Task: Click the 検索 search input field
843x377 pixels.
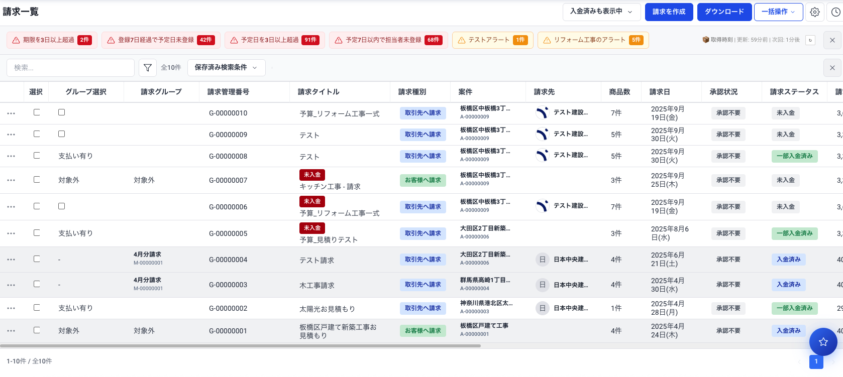Action: click(x=70, y=68)
